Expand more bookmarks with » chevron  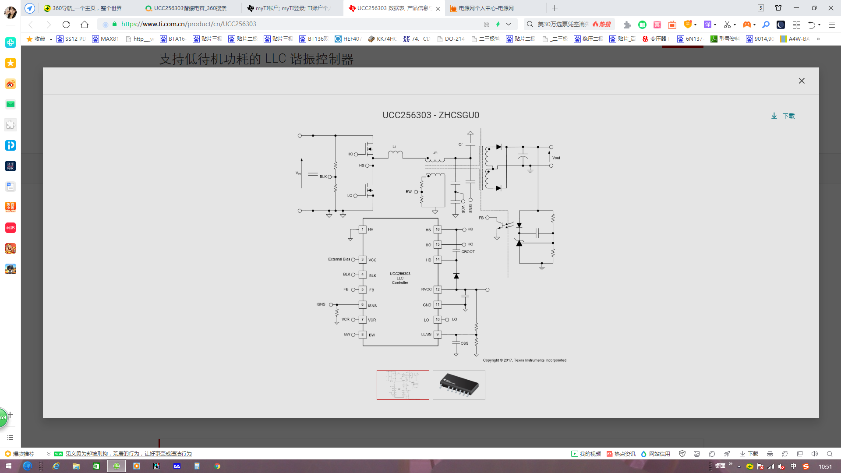(x=818, y=39)
